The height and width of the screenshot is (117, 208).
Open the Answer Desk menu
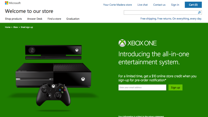pos(35,19)
